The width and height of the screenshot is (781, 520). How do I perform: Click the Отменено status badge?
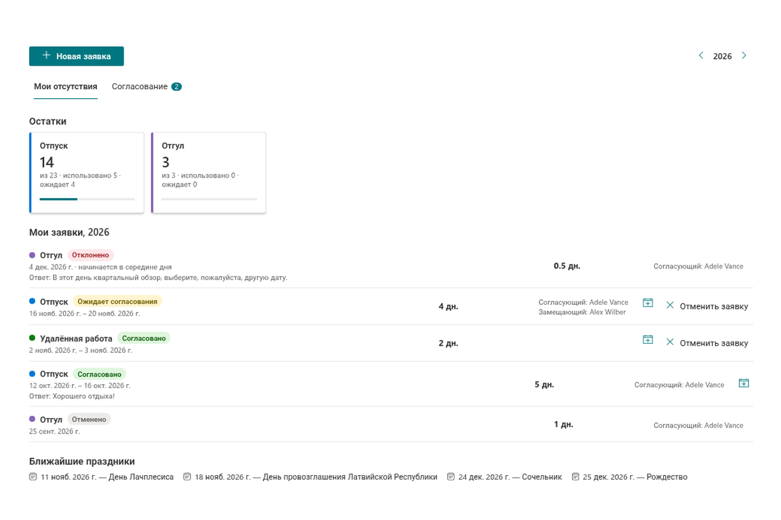89,420
